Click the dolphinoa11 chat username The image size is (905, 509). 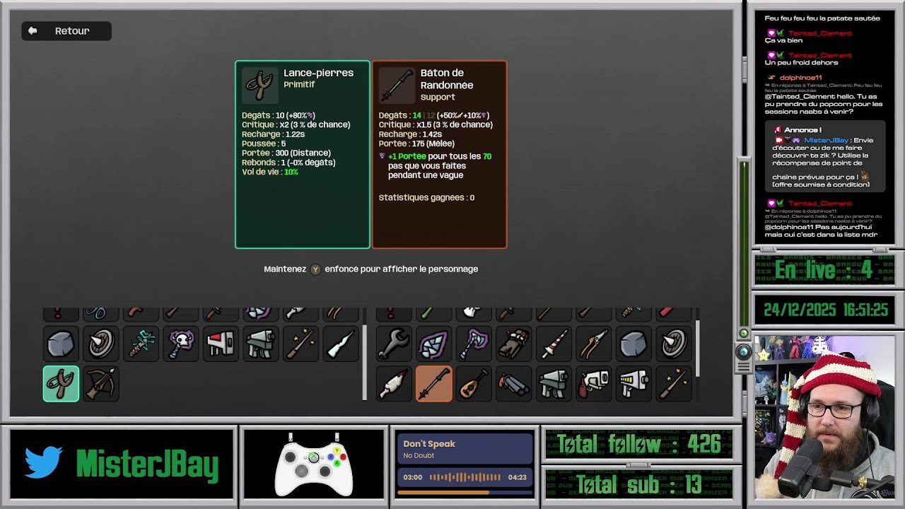pyautogui.click(x=800, y=78)
